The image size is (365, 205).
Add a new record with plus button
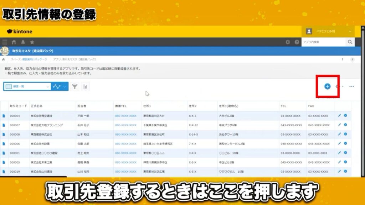tap(327, 86)
